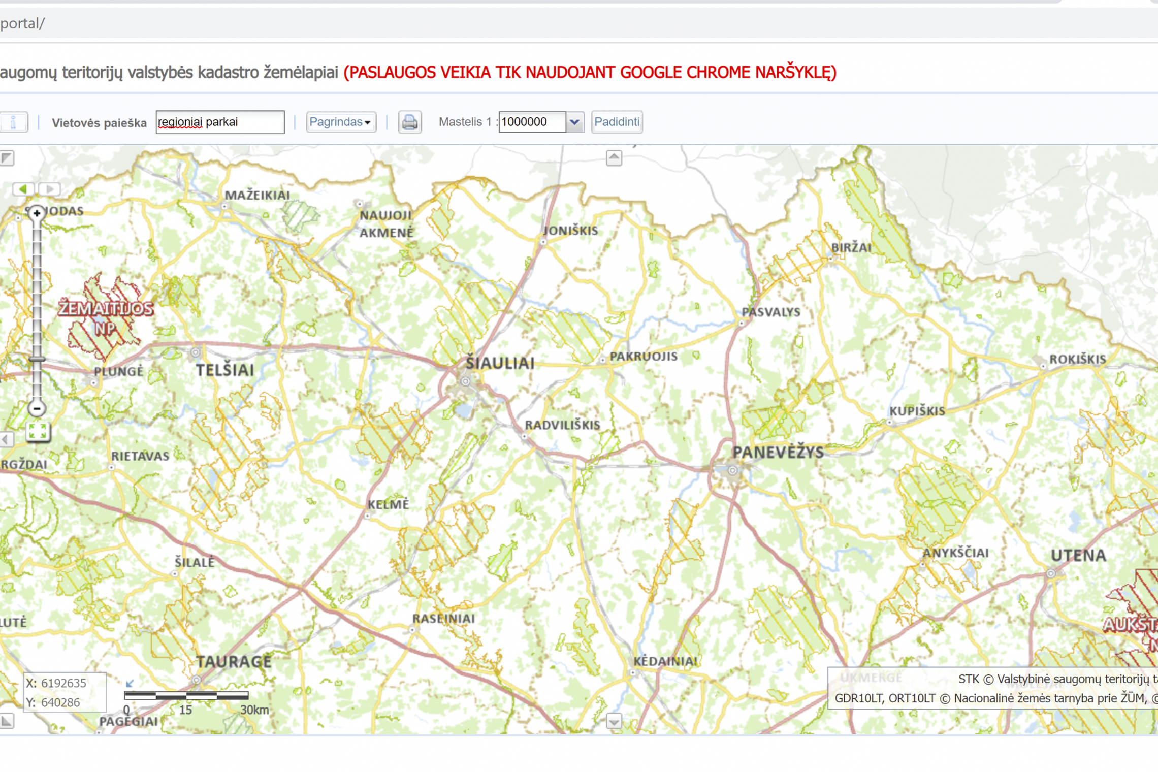This screenshot has height=772, width=1158.
Task: Click the info tool icon in toolbar
Action: 13,122
